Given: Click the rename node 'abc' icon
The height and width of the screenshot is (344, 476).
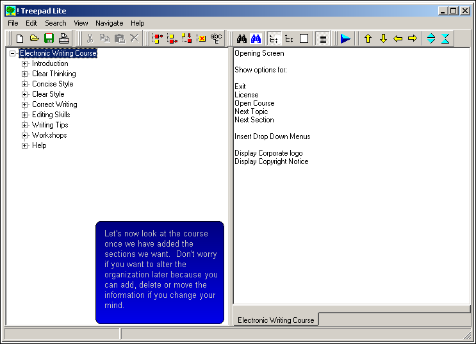Looking at the screenshot, I should [x=216, y=38].
